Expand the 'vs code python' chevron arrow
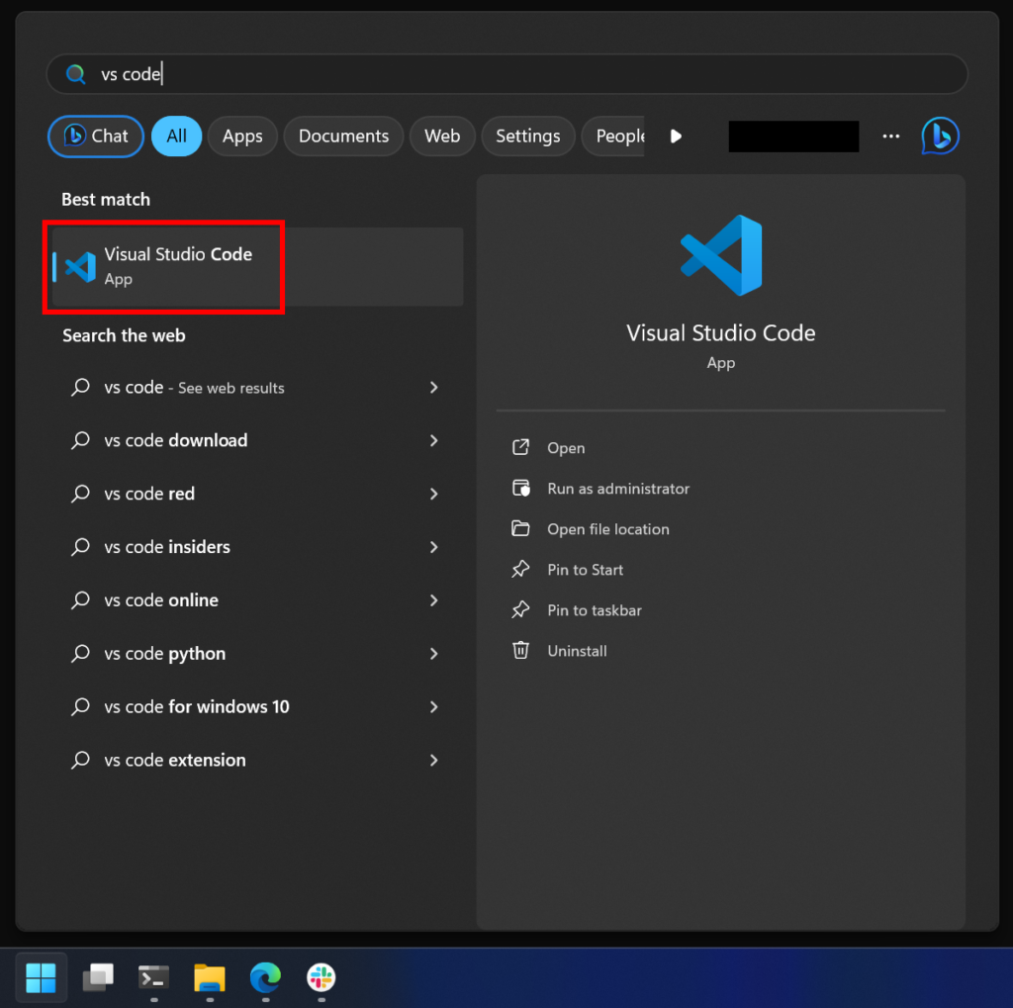 pos(433,654)
